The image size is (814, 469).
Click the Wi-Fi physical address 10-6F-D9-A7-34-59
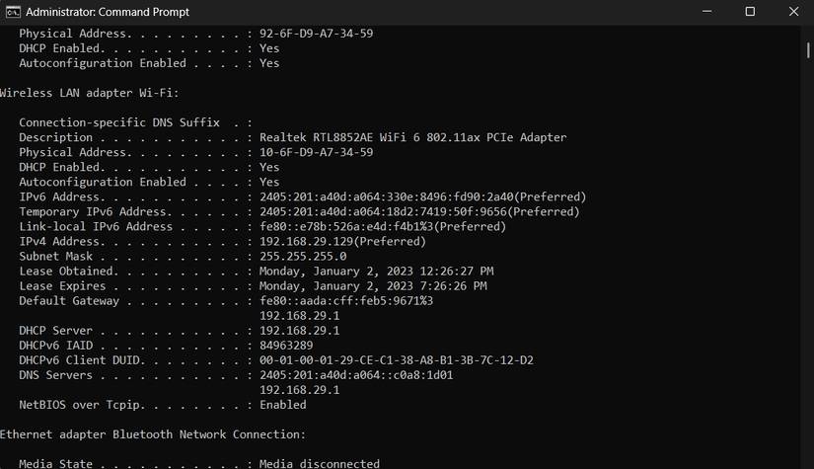[316, 152]
